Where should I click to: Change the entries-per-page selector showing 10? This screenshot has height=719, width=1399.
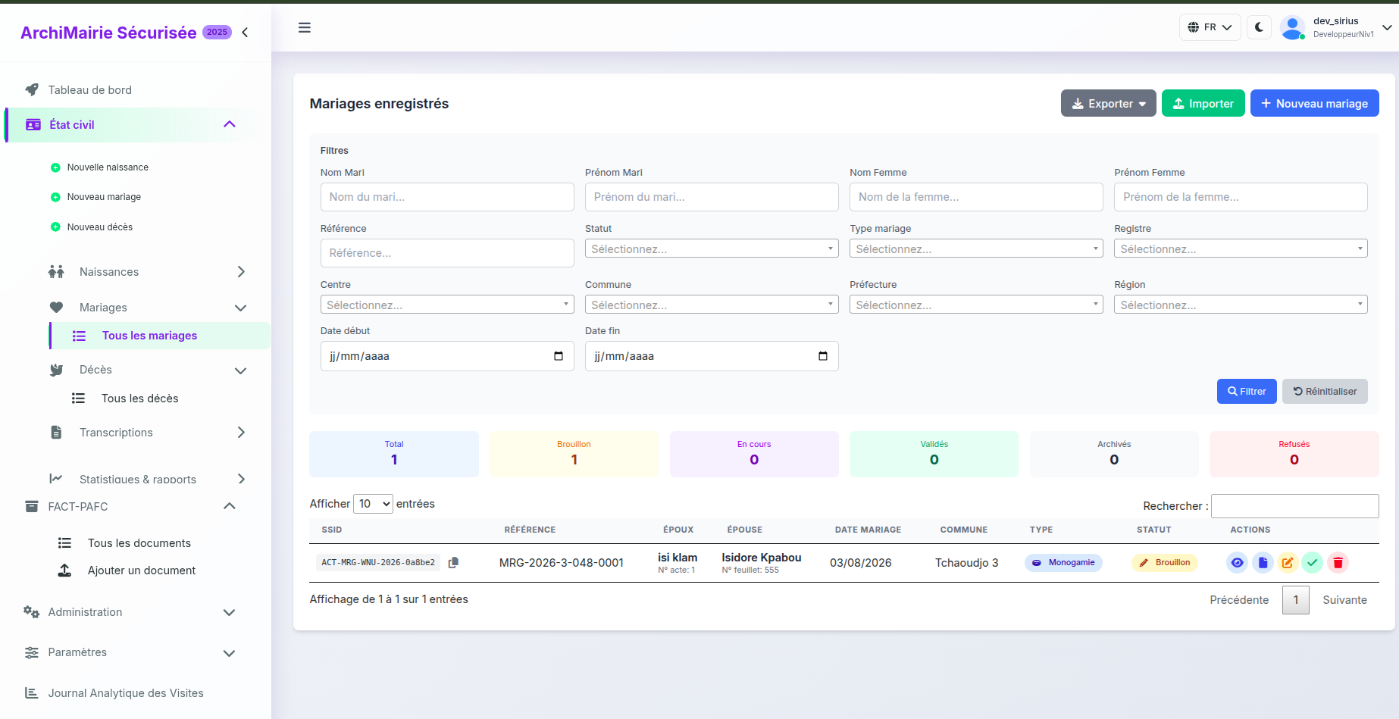[x=373, y=504]
